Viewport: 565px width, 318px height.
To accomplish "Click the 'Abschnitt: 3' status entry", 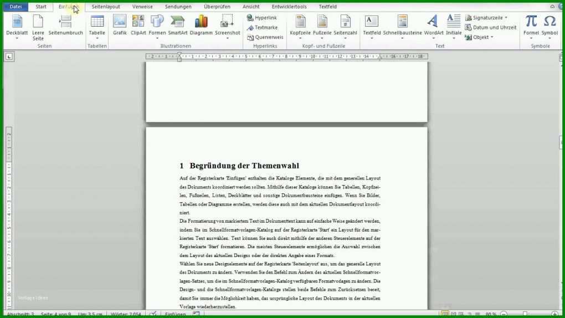I will [x=20, y=314].
